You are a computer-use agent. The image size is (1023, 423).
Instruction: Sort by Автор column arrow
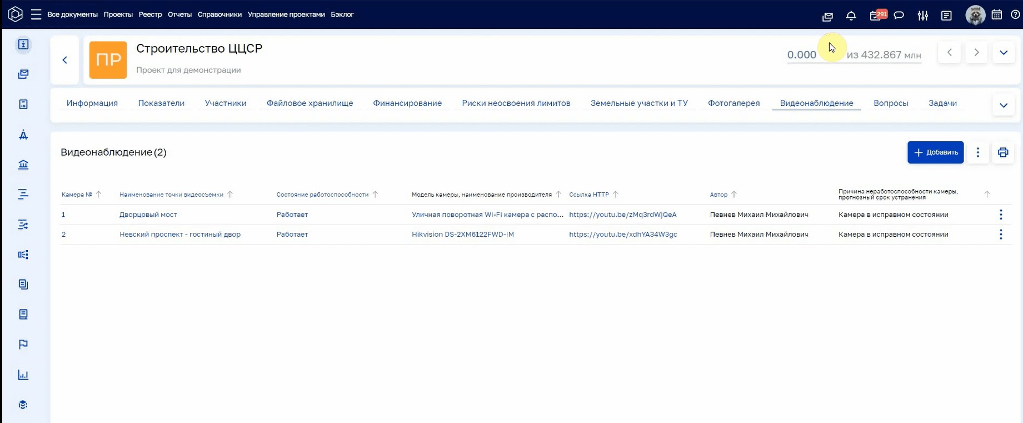pos(734,195)
